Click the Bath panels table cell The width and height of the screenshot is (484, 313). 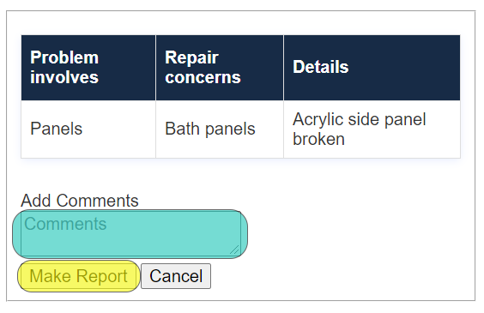point(220,129)
